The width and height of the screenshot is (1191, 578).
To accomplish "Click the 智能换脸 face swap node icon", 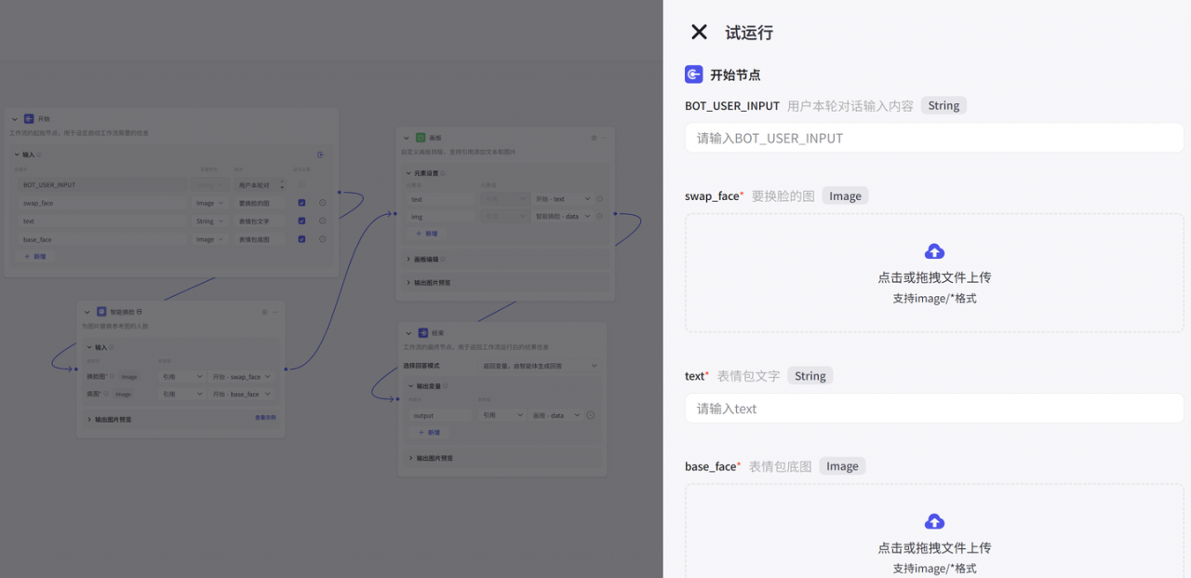I will click(101, 312).
